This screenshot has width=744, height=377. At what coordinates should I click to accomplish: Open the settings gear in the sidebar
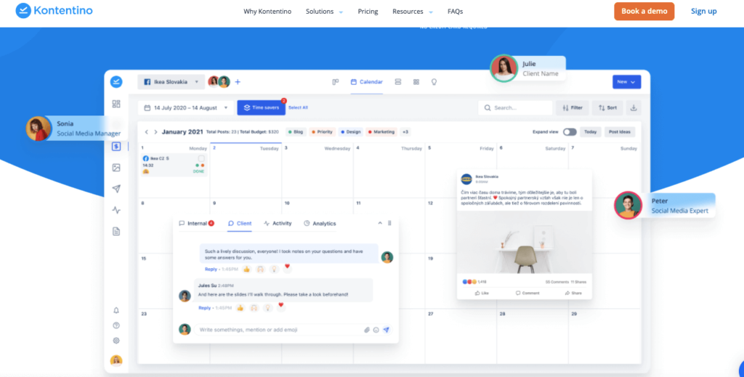pos(116,341)
